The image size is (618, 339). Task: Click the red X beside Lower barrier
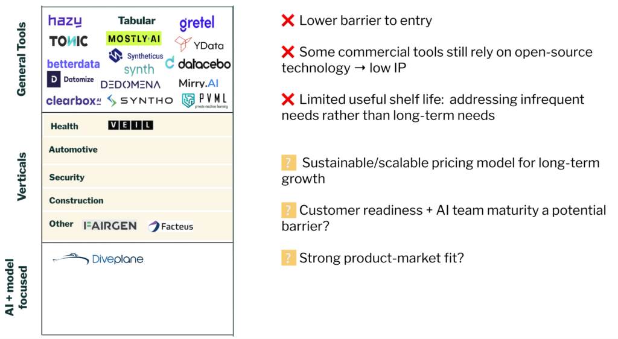(288, 21)
